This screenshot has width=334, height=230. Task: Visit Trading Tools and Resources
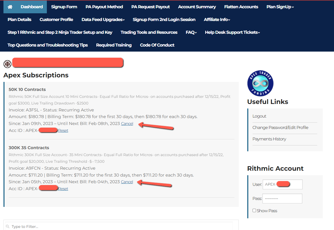pyautogui.click(x=149, y=32)
